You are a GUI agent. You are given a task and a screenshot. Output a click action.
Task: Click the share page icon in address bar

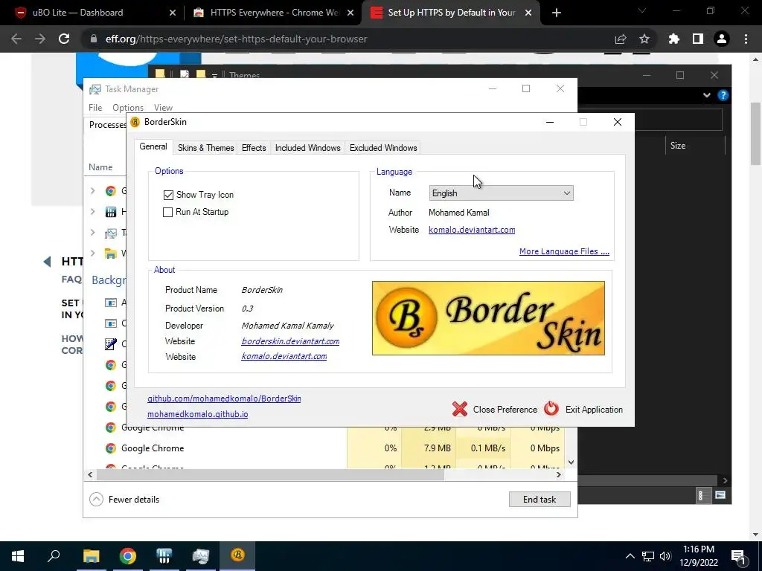coord(621,39)
